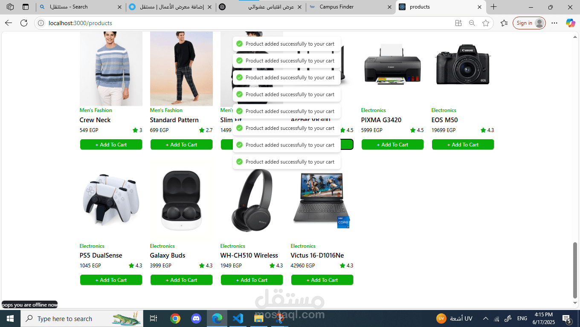Open Task View on the taskbar
Image resolution: width=580 pixels, height=327 pixels.
pyautogui.click(x=154, y=318)
